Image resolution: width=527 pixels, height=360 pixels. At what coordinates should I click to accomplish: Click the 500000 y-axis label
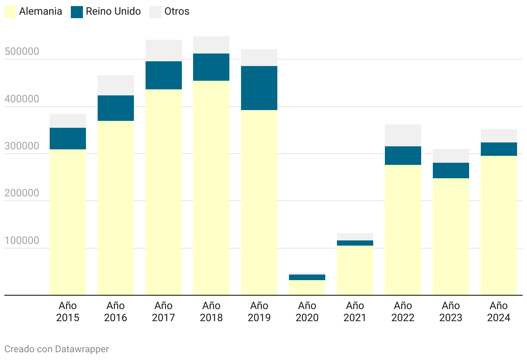coord(22,52)
